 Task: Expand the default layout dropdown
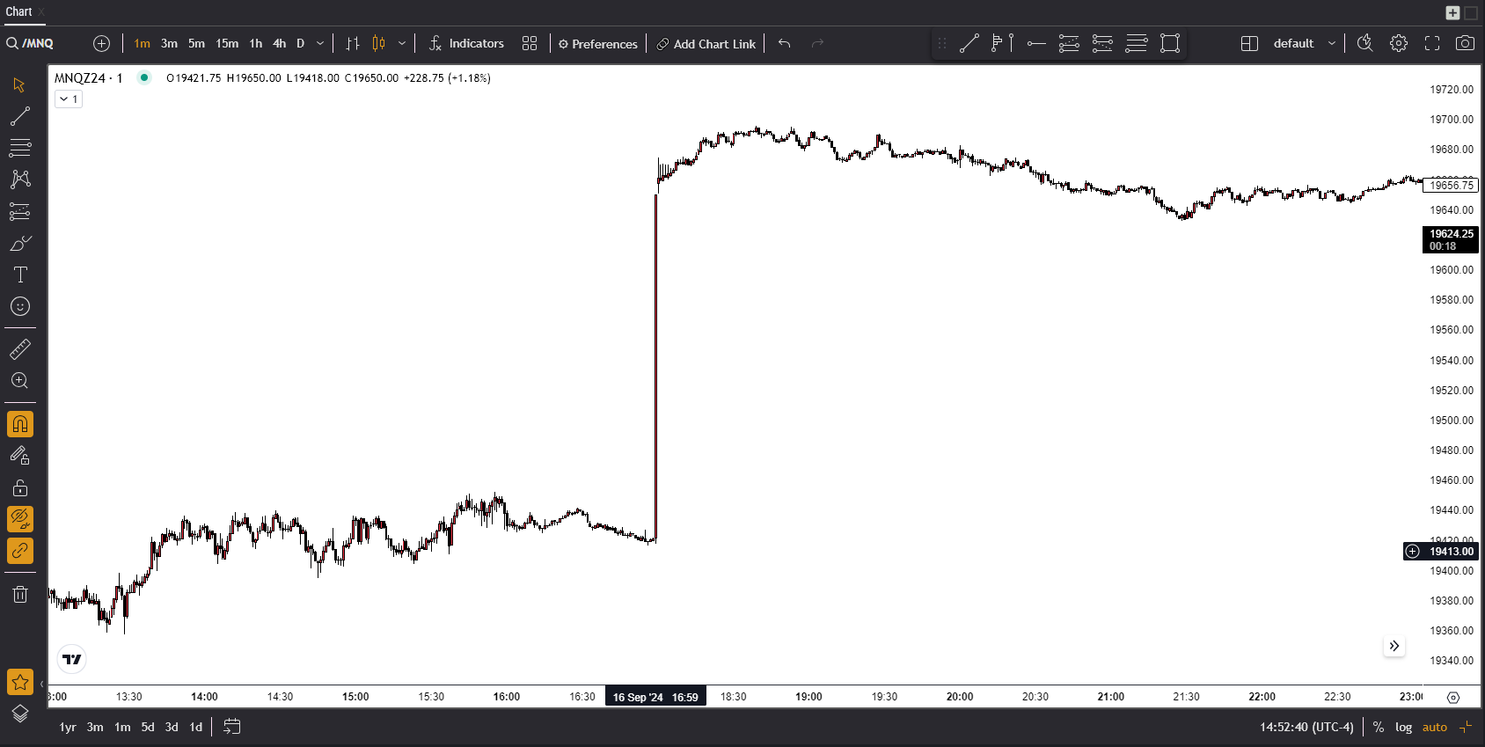coord(1332,43)
